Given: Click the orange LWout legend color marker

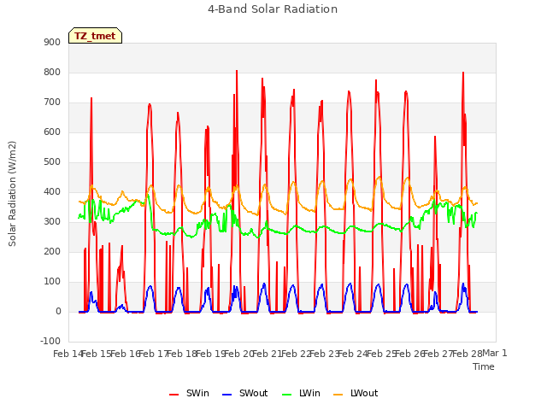Looking at the screenshot, I should (x=338, y=395).
